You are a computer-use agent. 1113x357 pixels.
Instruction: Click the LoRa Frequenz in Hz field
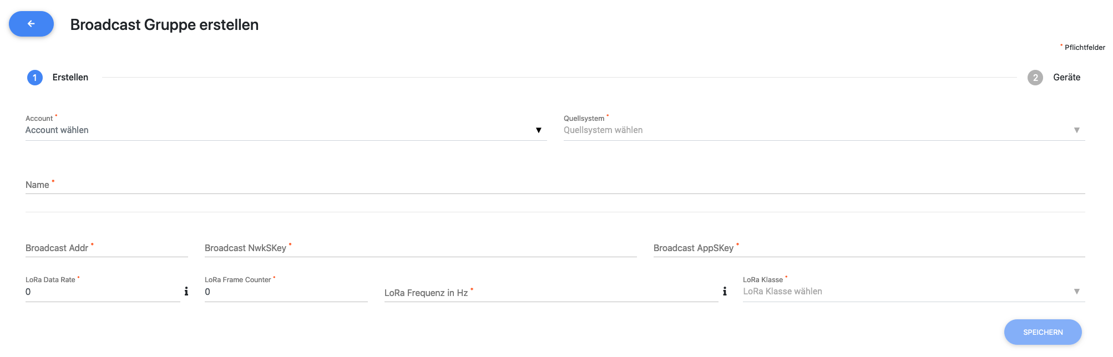tap(550, 293)
